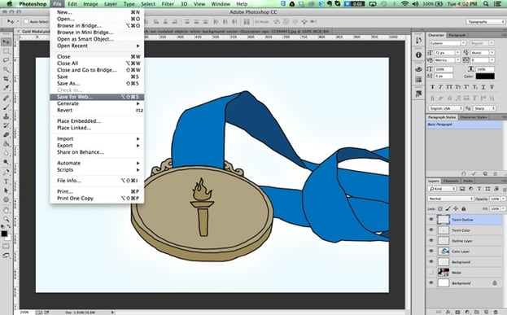Select the Rectangular Marquee tool

point(7,51)
